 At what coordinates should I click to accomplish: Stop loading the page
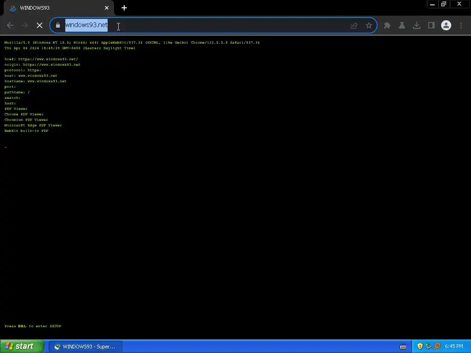(40, 26)
